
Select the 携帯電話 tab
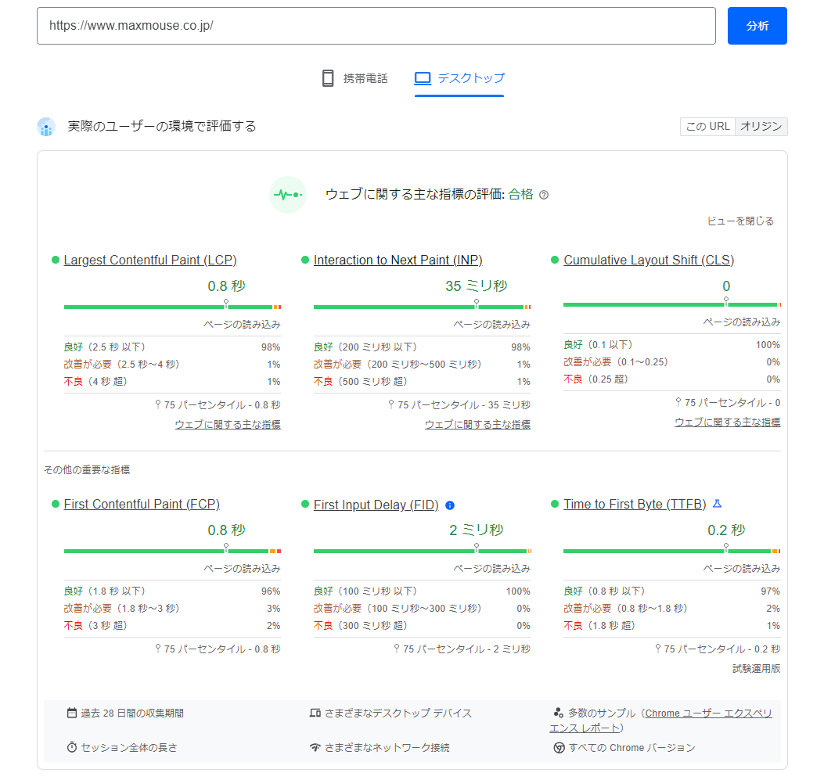(x=354, y=78)
